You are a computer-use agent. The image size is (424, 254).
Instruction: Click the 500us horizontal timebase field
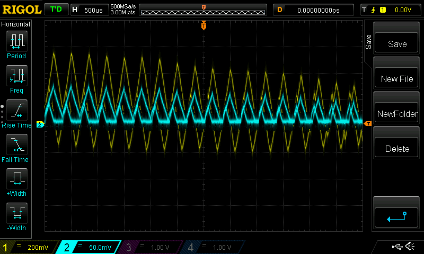pos(89,10)
